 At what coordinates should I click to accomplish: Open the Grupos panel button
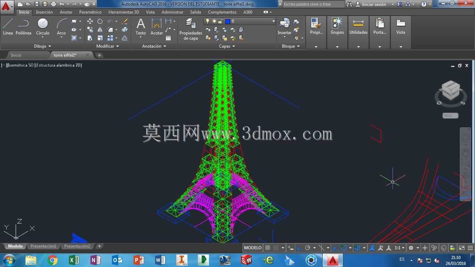(337, 32)
